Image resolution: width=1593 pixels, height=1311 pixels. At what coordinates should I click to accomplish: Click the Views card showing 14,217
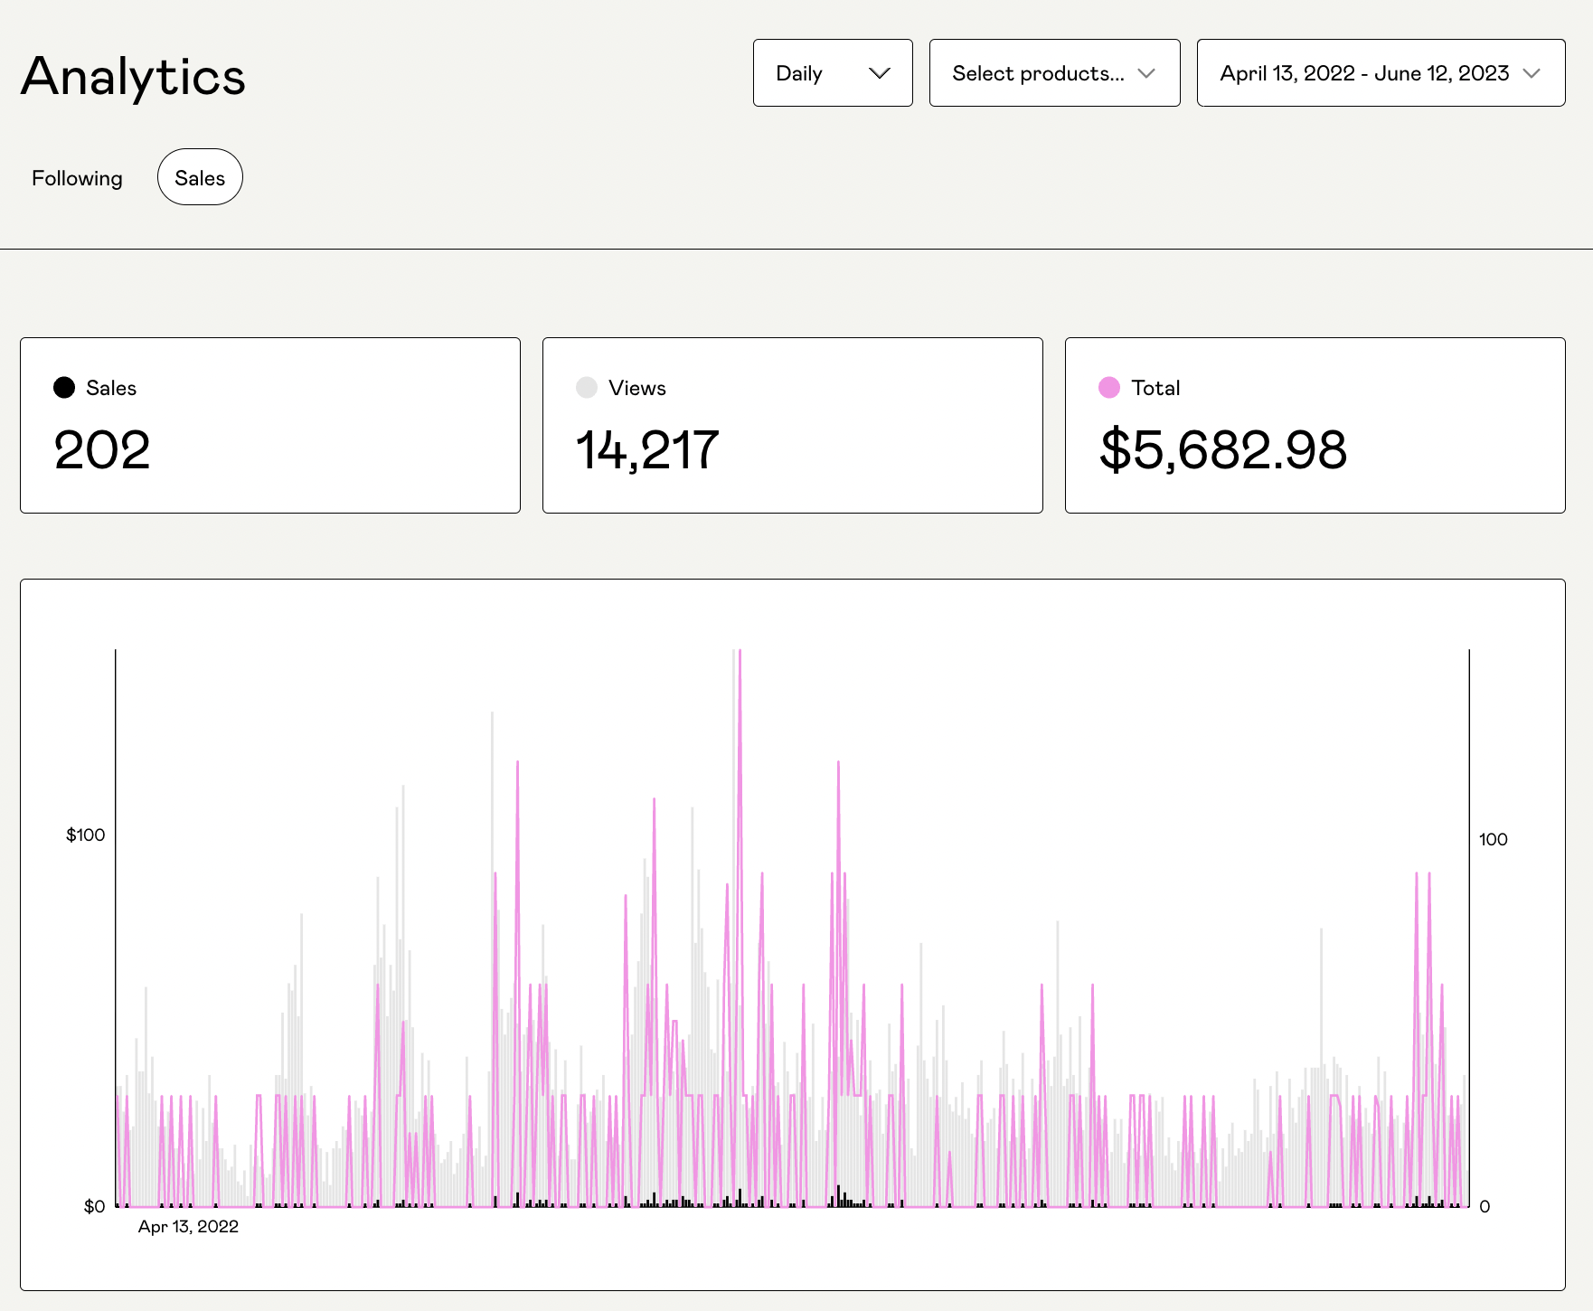pyautogui.click(x=792, y=425)
